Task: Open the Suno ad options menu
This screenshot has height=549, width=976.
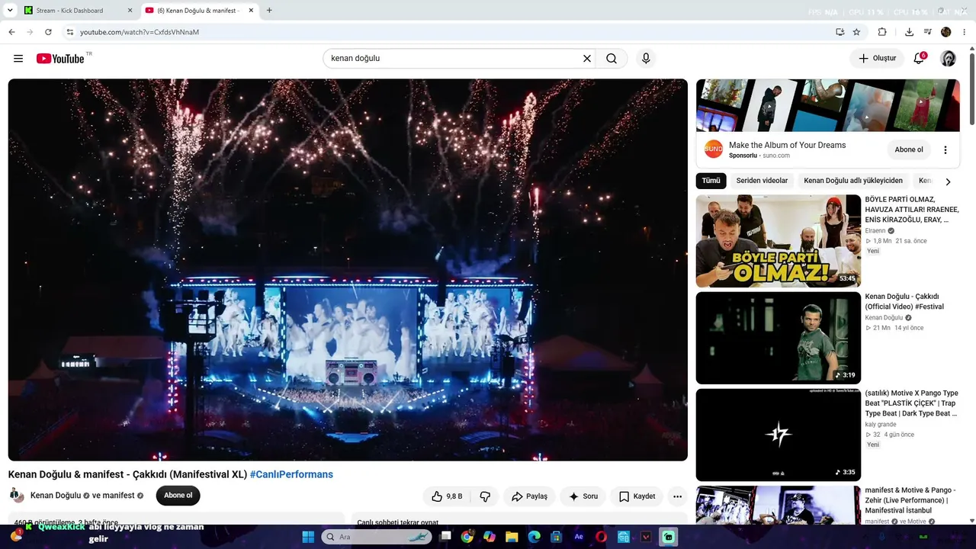Action: (945, 150)
